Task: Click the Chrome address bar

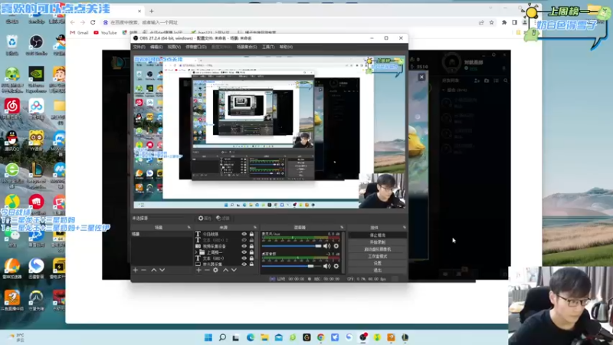Action: click(x=290, y=22)
